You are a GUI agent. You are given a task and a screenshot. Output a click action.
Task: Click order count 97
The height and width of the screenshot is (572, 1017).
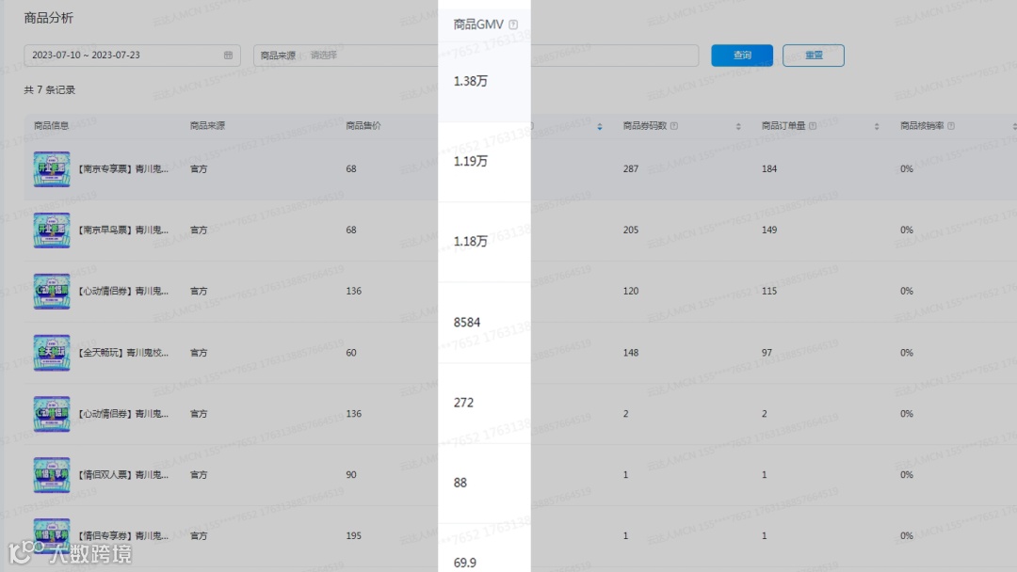(767, 353)
